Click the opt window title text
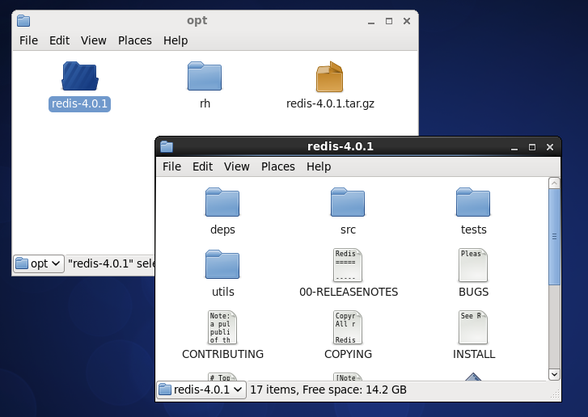588x417 pixels. pyautogui.click(x=197, y=20)
